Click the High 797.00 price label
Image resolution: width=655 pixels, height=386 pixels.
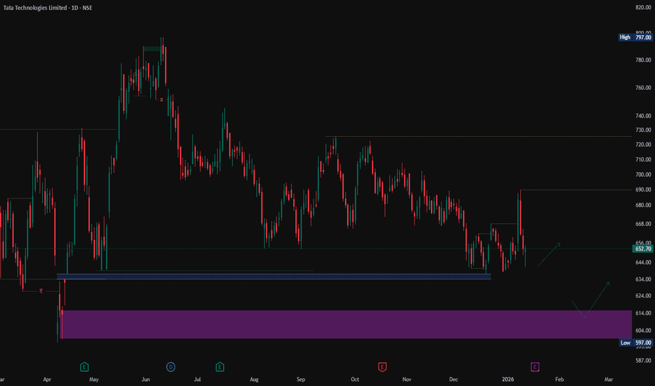635,37
